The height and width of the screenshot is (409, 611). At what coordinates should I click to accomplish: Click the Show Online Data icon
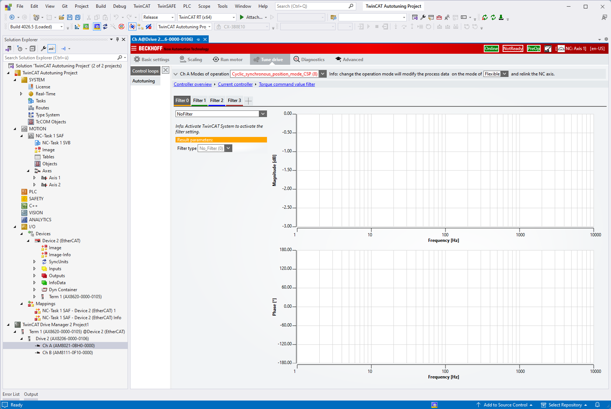pyautogui.click(x=132, y=27)
